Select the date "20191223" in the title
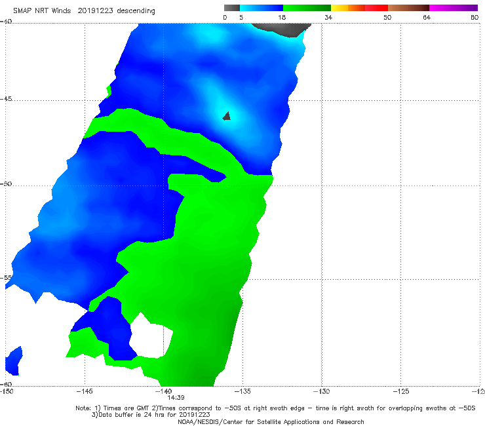485x426 pixels. click(95, 10)
